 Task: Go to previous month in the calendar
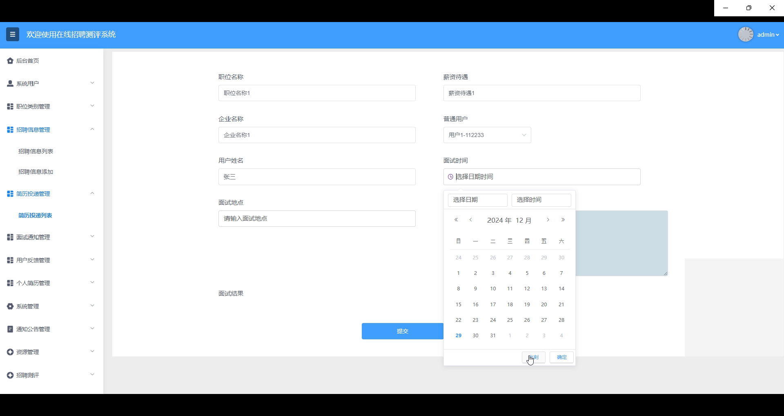(471, 220)
